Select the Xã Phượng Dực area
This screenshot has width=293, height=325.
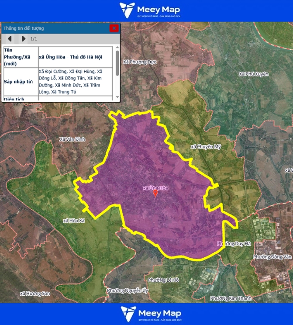pos(140,62)
